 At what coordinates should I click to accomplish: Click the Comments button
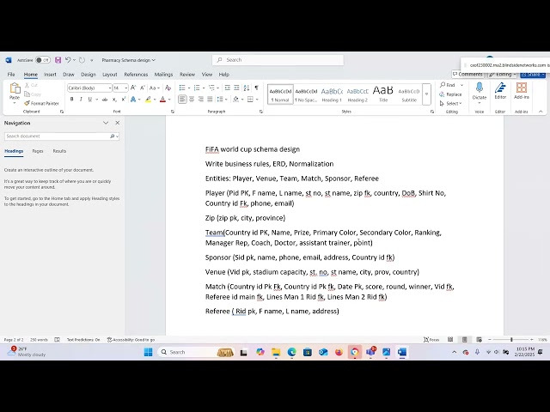[x=467, y=75]
